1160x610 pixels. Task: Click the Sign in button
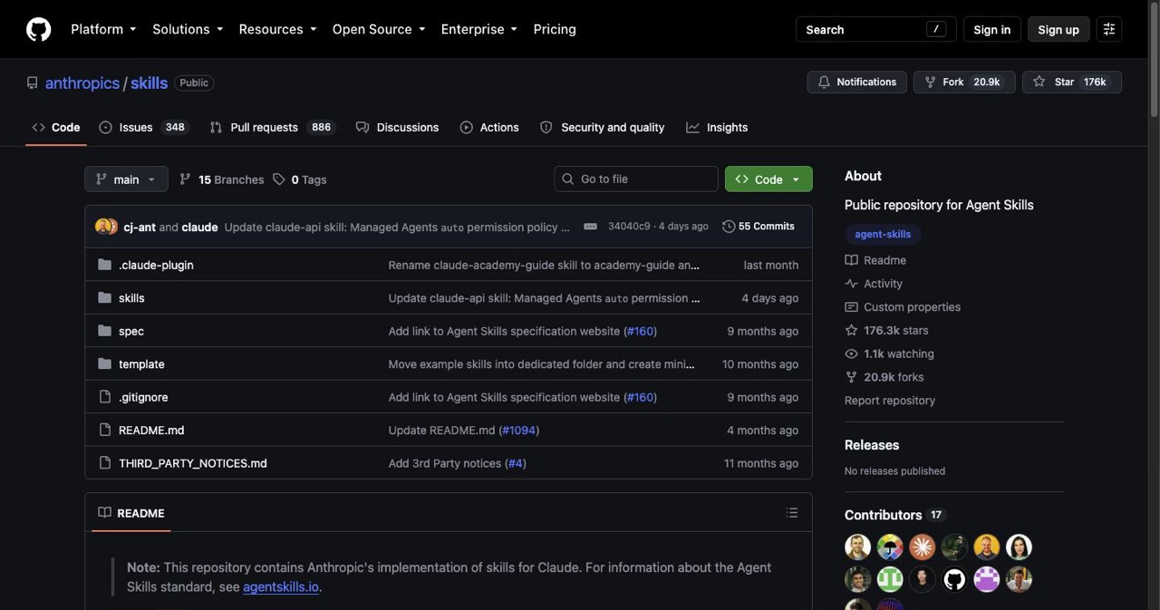coord(991,29)
